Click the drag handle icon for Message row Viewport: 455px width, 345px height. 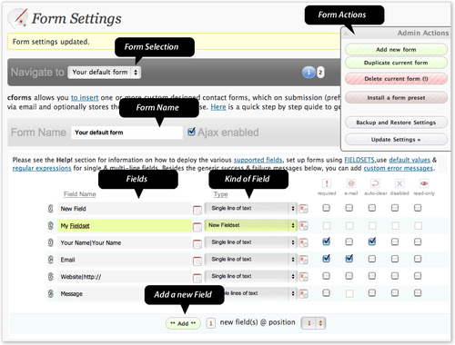(x=51, y=293)
